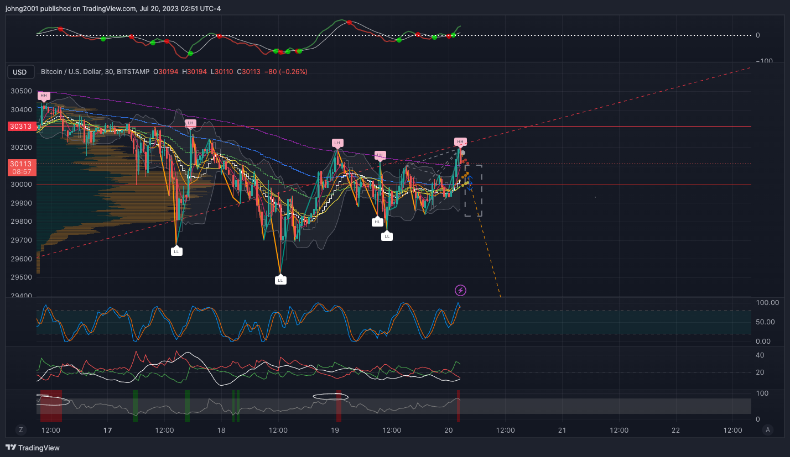Click the 30113 current price label

[x=20, y=164]
